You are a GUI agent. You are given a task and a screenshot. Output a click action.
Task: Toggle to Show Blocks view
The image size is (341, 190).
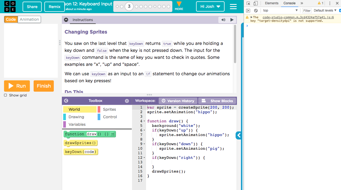click(x=217, y=101)
